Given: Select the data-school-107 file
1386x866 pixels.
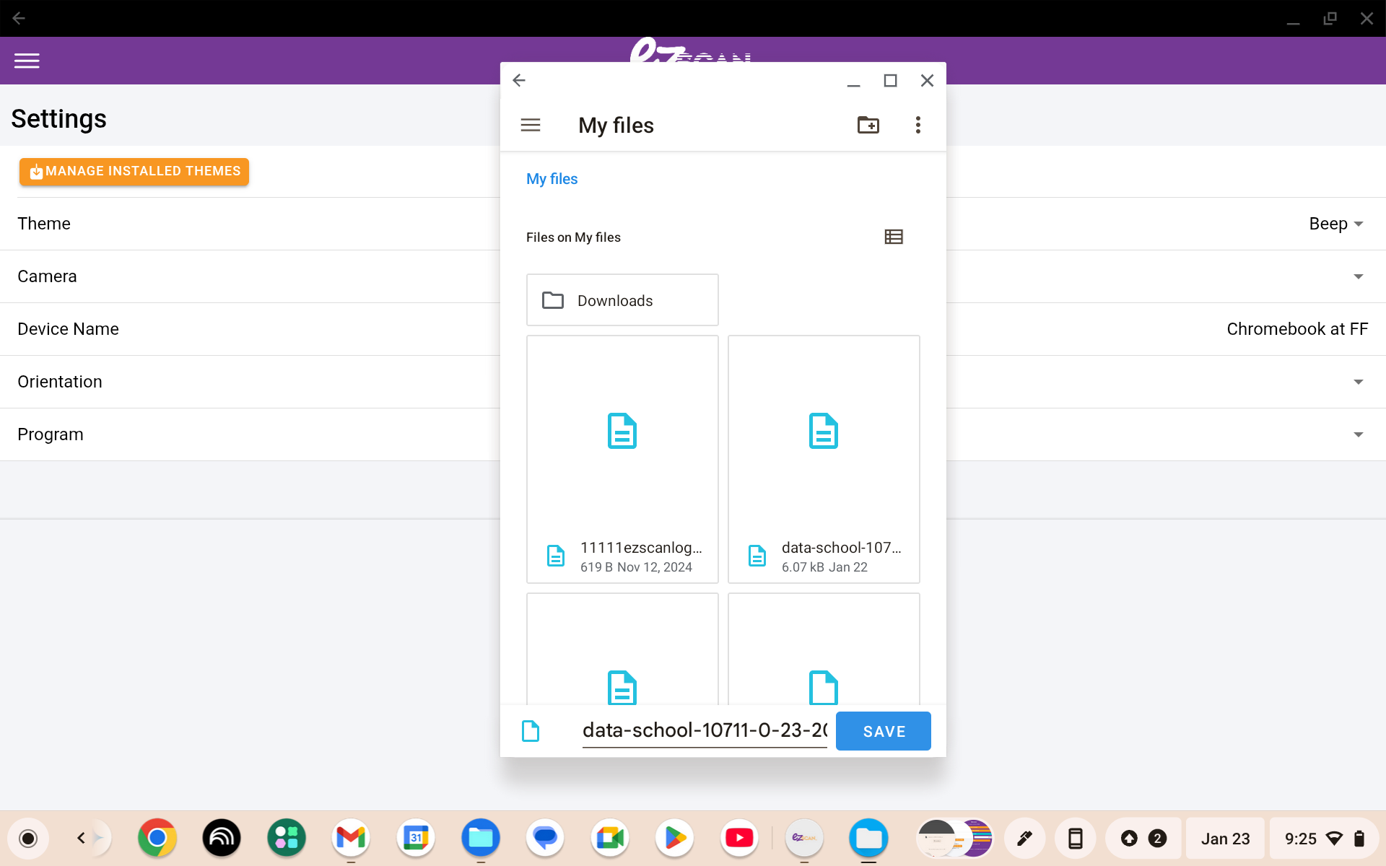Looking at the screenshot, I should pos(824,459).
